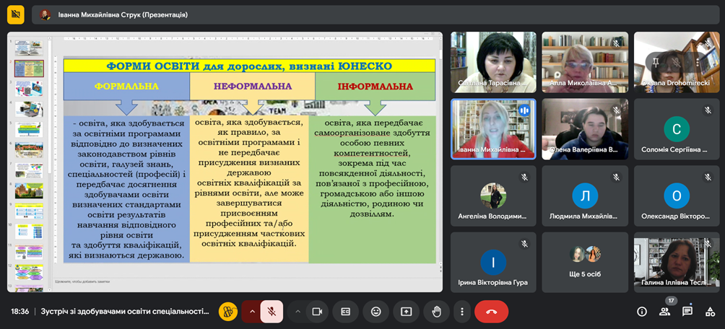725x329 pixels.
Task: Open the emoji reactions panel
Action: (376, 312)
